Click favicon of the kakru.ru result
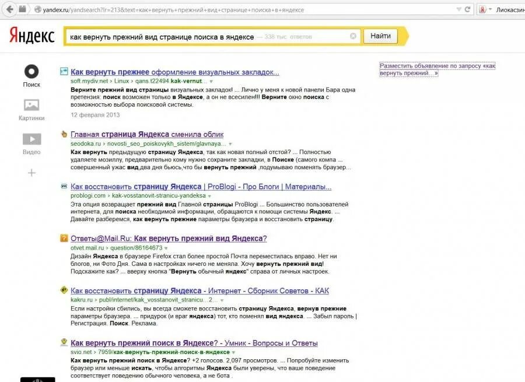The width and height of the screenshot is (525, 382). click(x=64, y=290)
